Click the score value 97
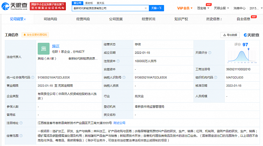 (x=245, y=44)
